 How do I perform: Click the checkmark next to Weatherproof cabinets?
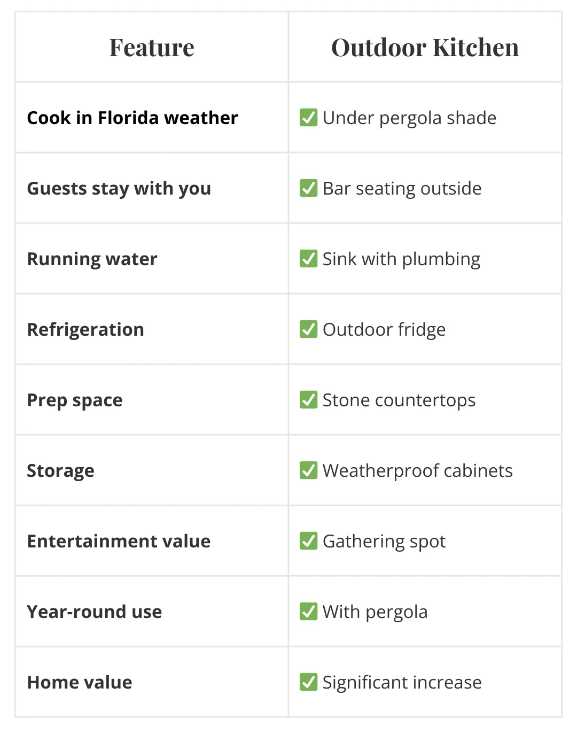tap(308, 470)
